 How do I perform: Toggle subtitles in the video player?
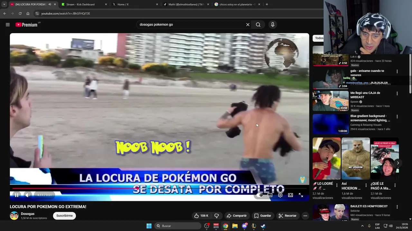270,195
